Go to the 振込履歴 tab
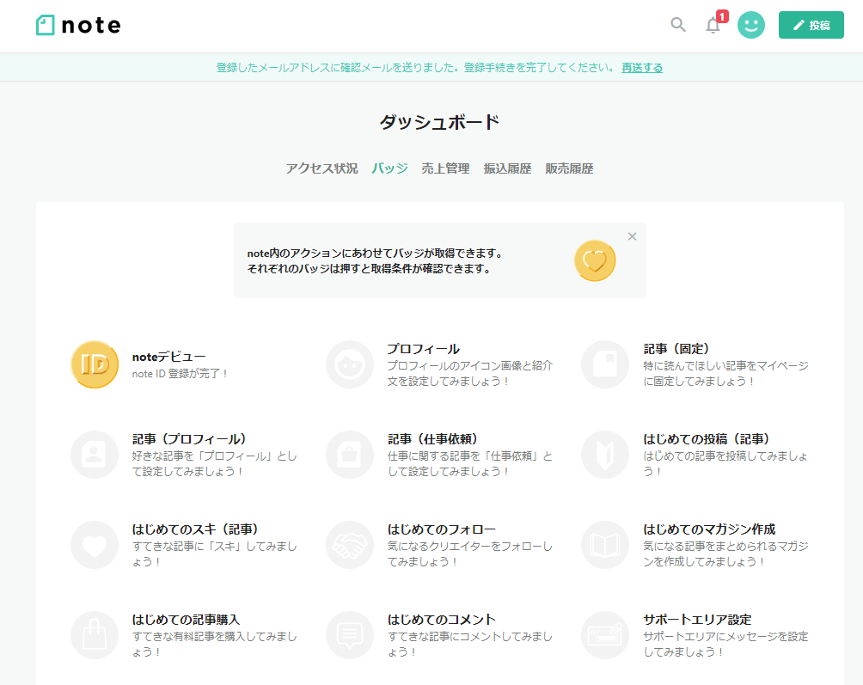 [x=507, y=168]
